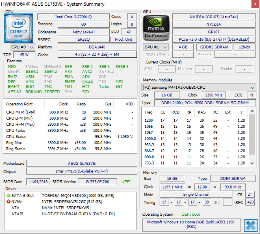Image resolution: width=260 pixels, height=234 pixels.
Task: Click the 45 W TDP field
Action: click(24, 55)
